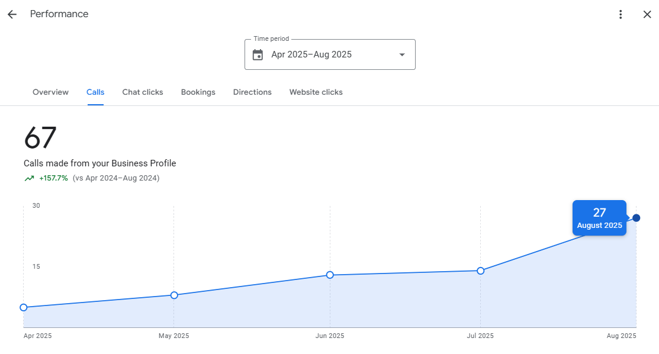Viewport: 659px width, 354px height.
Task: Open the three-dot more options menu
Action: pyautogui.click(x=621, y=14)
